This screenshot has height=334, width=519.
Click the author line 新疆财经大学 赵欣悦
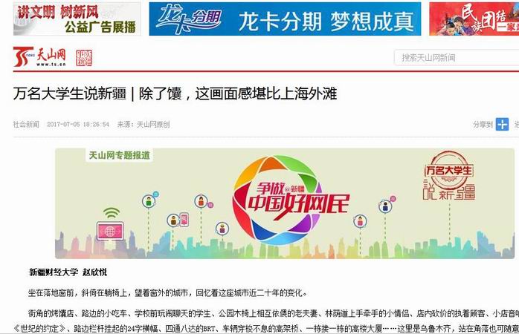pos(68,272)
